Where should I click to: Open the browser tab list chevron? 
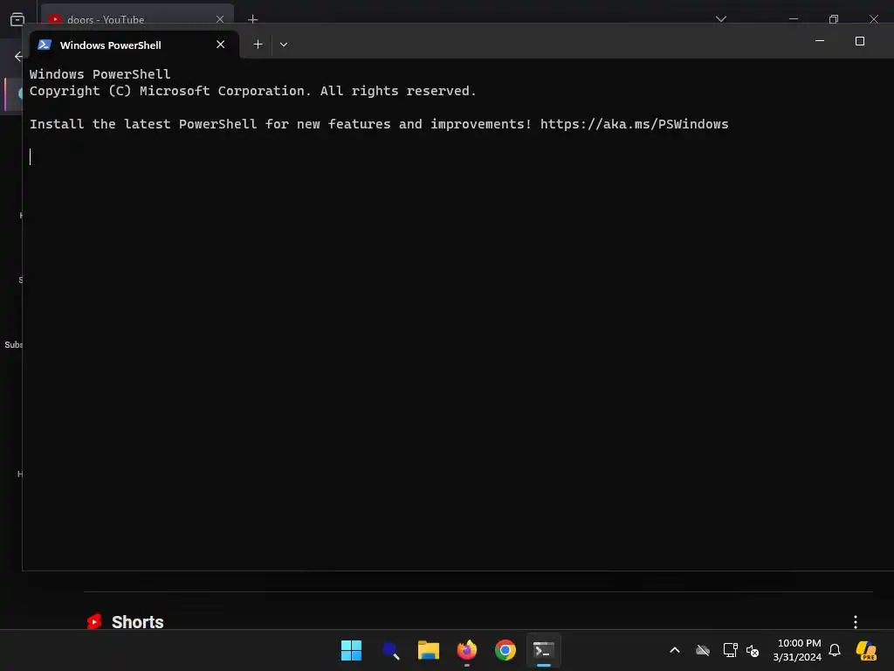(721, 19)
